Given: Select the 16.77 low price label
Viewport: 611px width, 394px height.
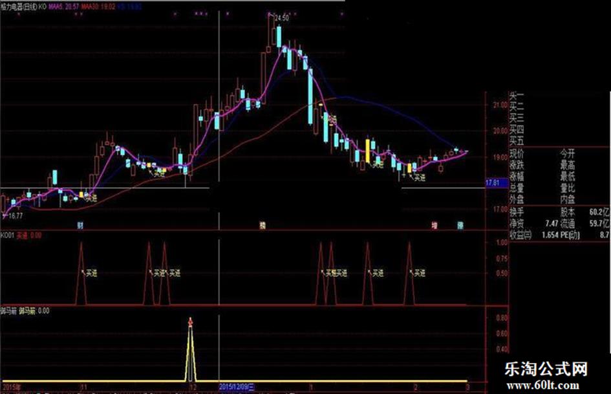Looking at the screenshot, I should coord(16,215).
